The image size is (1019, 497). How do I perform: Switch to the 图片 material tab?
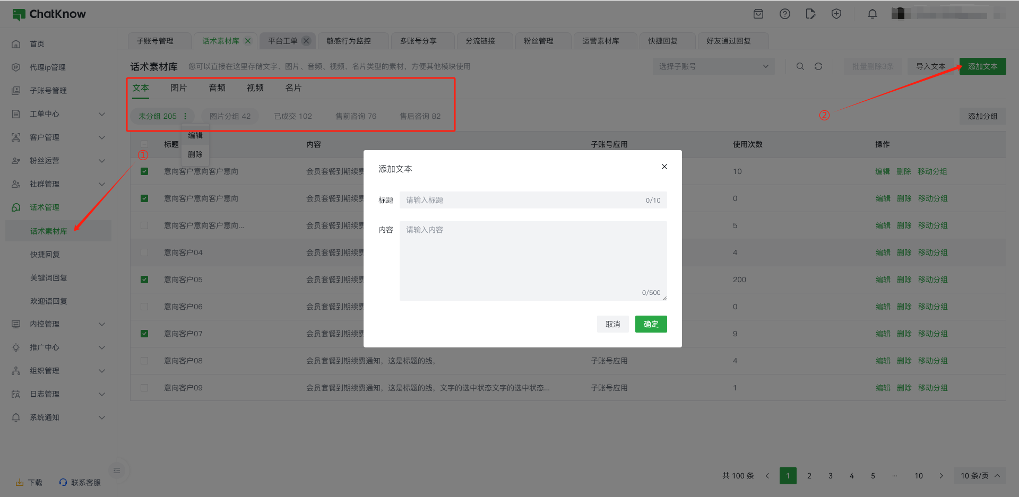tap(178, 88)
